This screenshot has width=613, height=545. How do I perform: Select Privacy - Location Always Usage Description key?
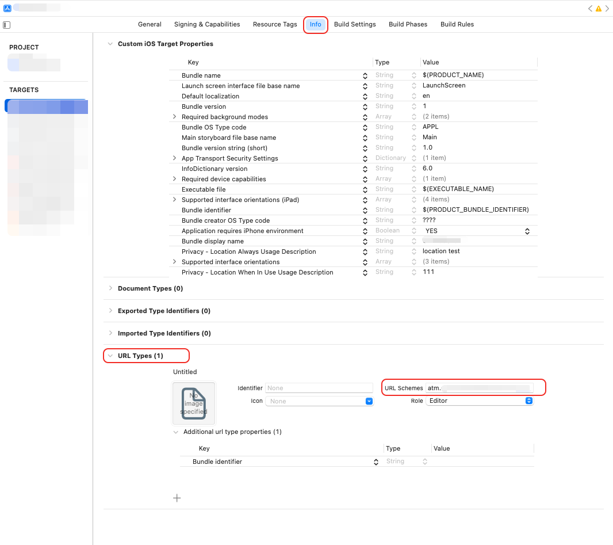coord(248,251)
